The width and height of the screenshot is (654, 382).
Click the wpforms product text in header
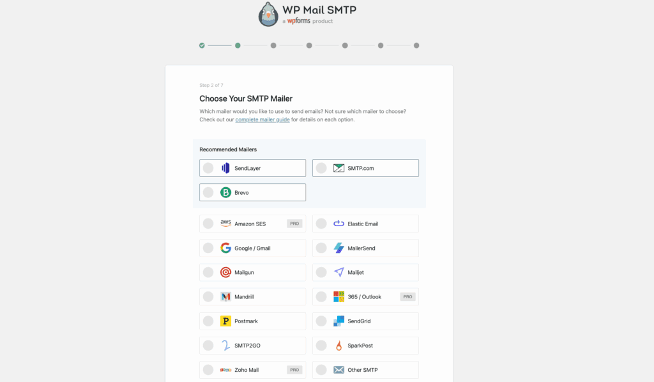307,21
